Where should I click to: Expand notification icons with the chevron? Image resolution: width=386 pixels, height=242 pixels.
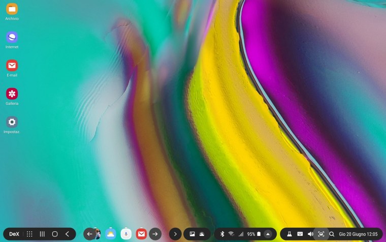point(175,234)
